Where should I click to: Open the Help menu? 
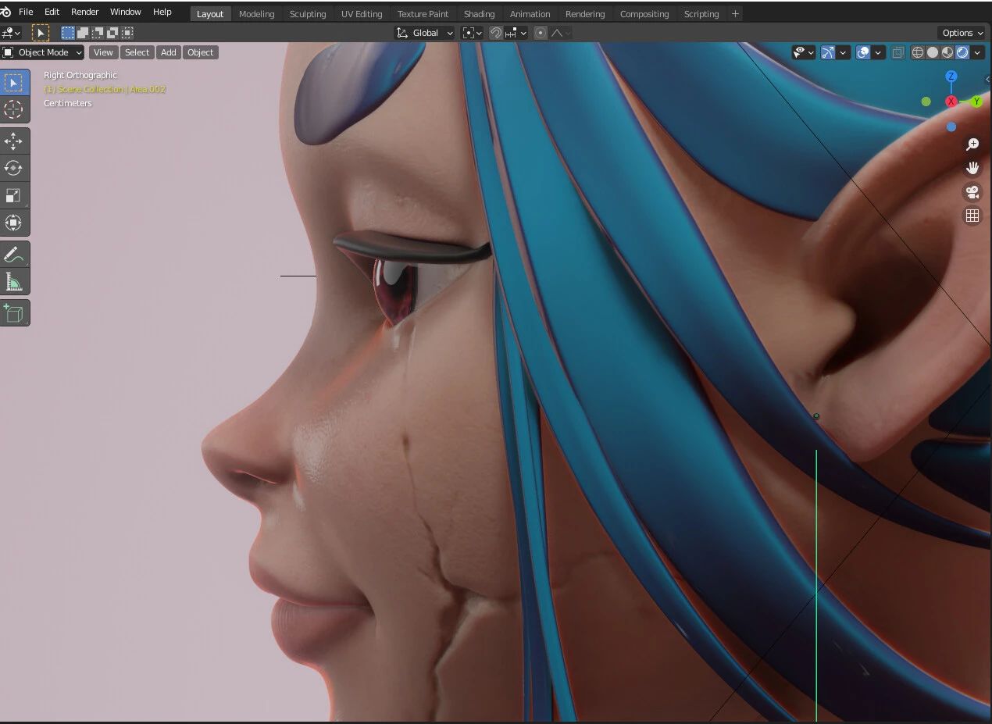162,12
